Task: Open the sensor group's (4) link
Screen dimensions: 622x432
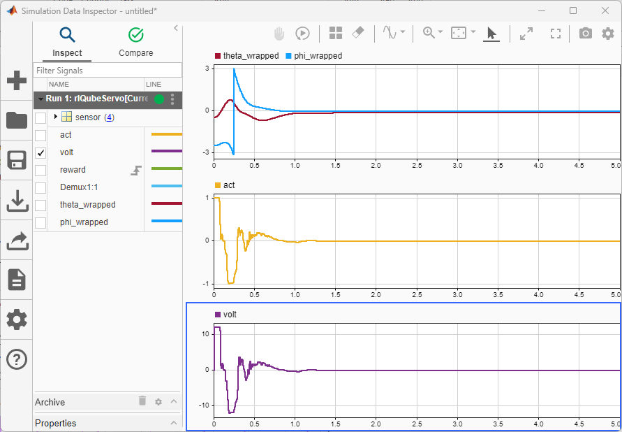Action: pyautogui.click(x=109, y=117)
